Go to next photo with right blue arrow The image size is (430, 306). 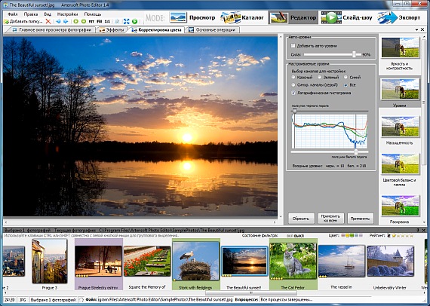point(66,21)
